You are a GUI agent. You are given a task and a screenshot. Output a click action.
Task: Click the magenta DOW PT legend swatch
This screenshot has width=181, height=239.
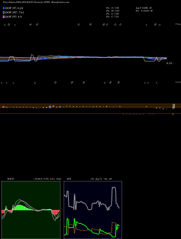pyautogui.click(x=4, y=17)
